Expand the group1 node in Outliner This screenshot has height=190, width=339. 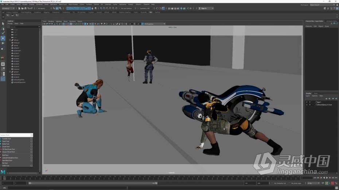click(x=10, y=72)
